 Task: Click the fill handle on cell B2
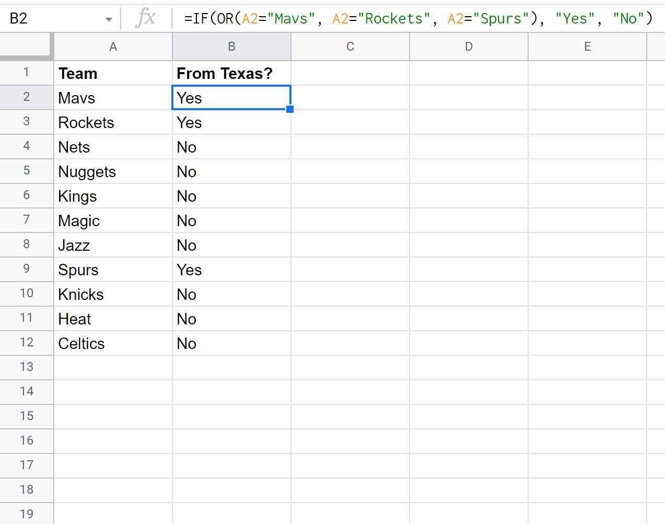coord(290,109)
